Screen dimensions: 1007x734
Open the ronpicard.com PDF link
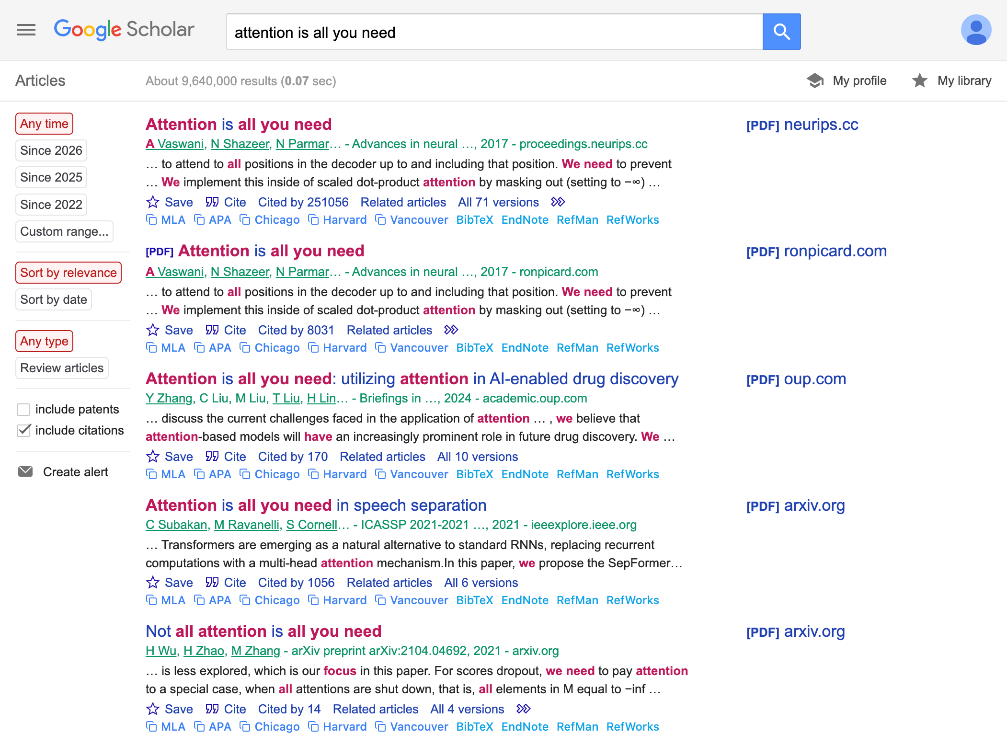pyautogui.click(x=817, y=251)
